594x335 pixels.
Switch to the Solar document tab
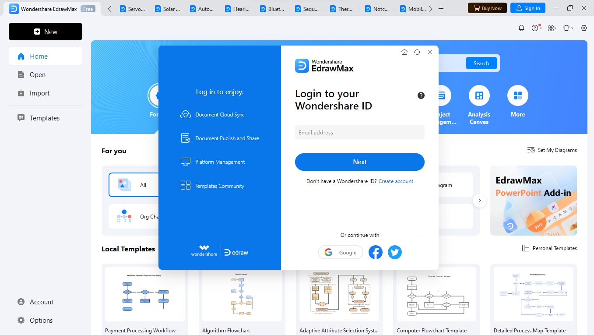tap(167, 9)
